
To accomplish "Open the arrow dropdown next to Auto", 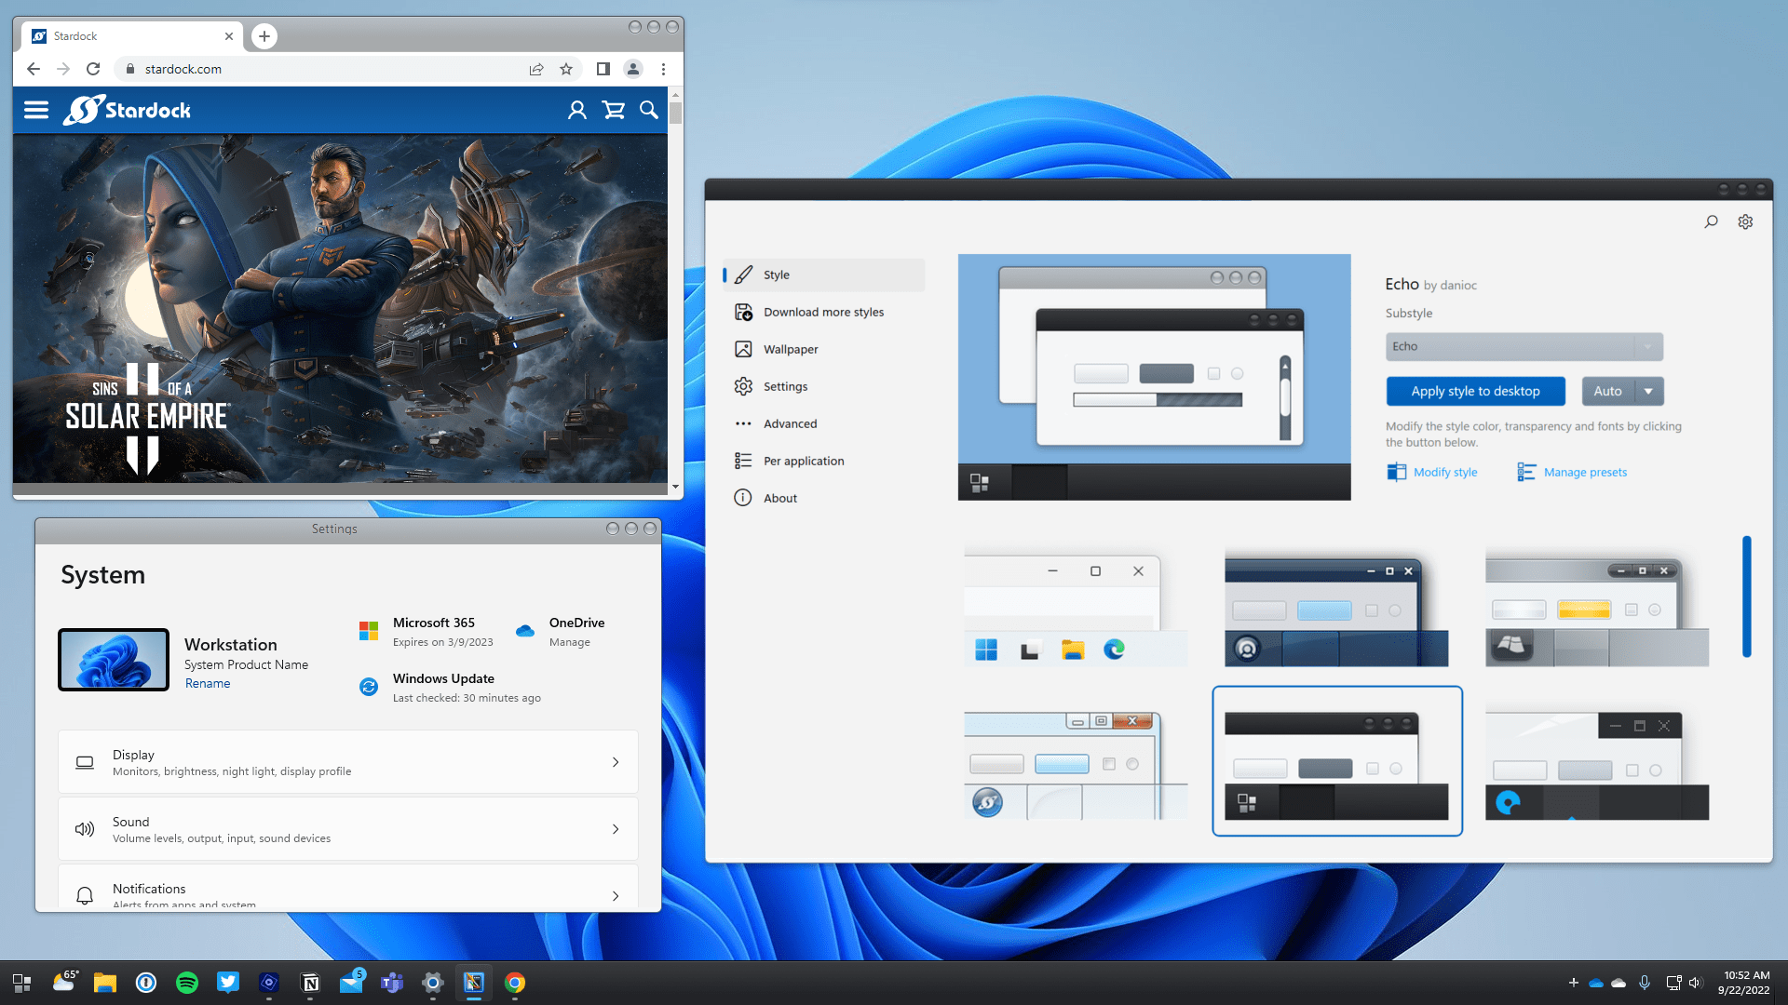I will point(1648,391).
